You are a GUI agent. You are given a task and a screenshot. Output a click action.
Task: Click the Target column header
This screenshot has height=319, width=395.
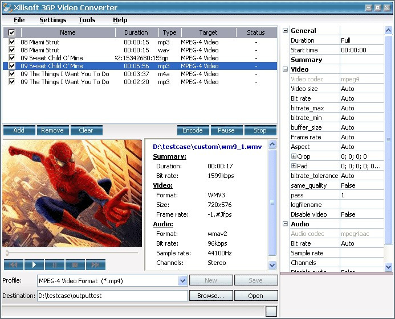coord(209,32)
